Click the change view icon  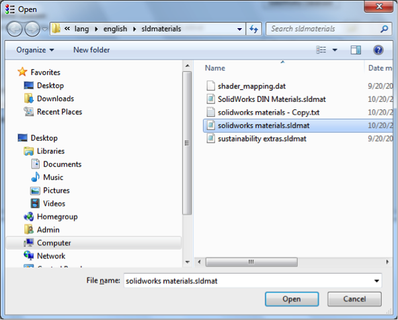pyautogui.click(x=321, y=50)
